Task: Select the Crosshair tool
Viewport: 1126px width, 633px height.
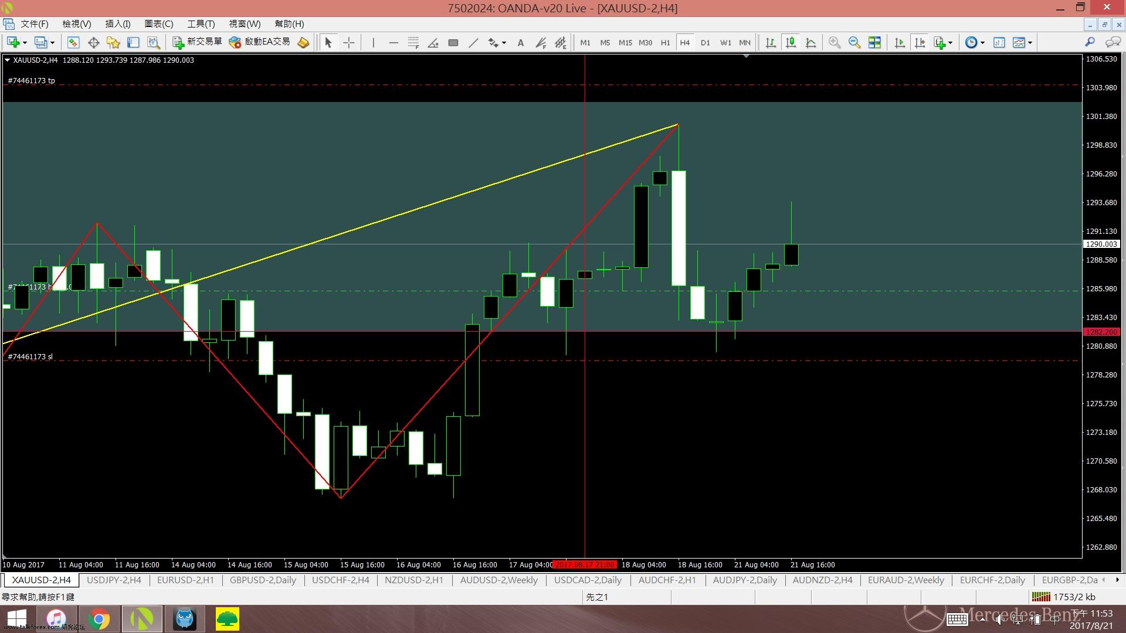Action: point(349,42)
